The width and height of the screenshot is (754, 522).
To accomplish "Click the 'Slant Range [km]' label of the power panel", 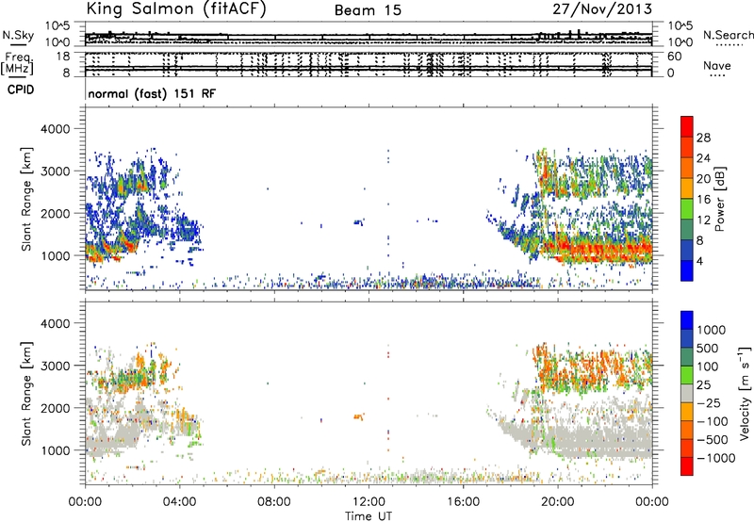I will 26,199.
